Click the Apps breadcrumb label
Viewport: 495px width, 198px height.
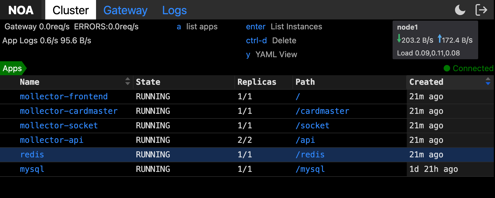12,69
